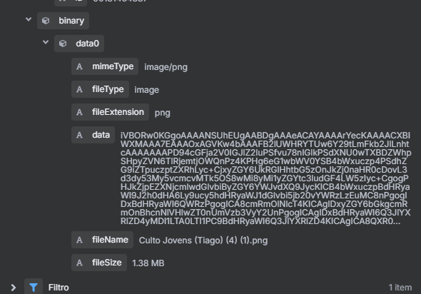The height and width of the screenshot is (294, 421).
Task: Select the mimeType field pill
Action: [x=105, y=66]
